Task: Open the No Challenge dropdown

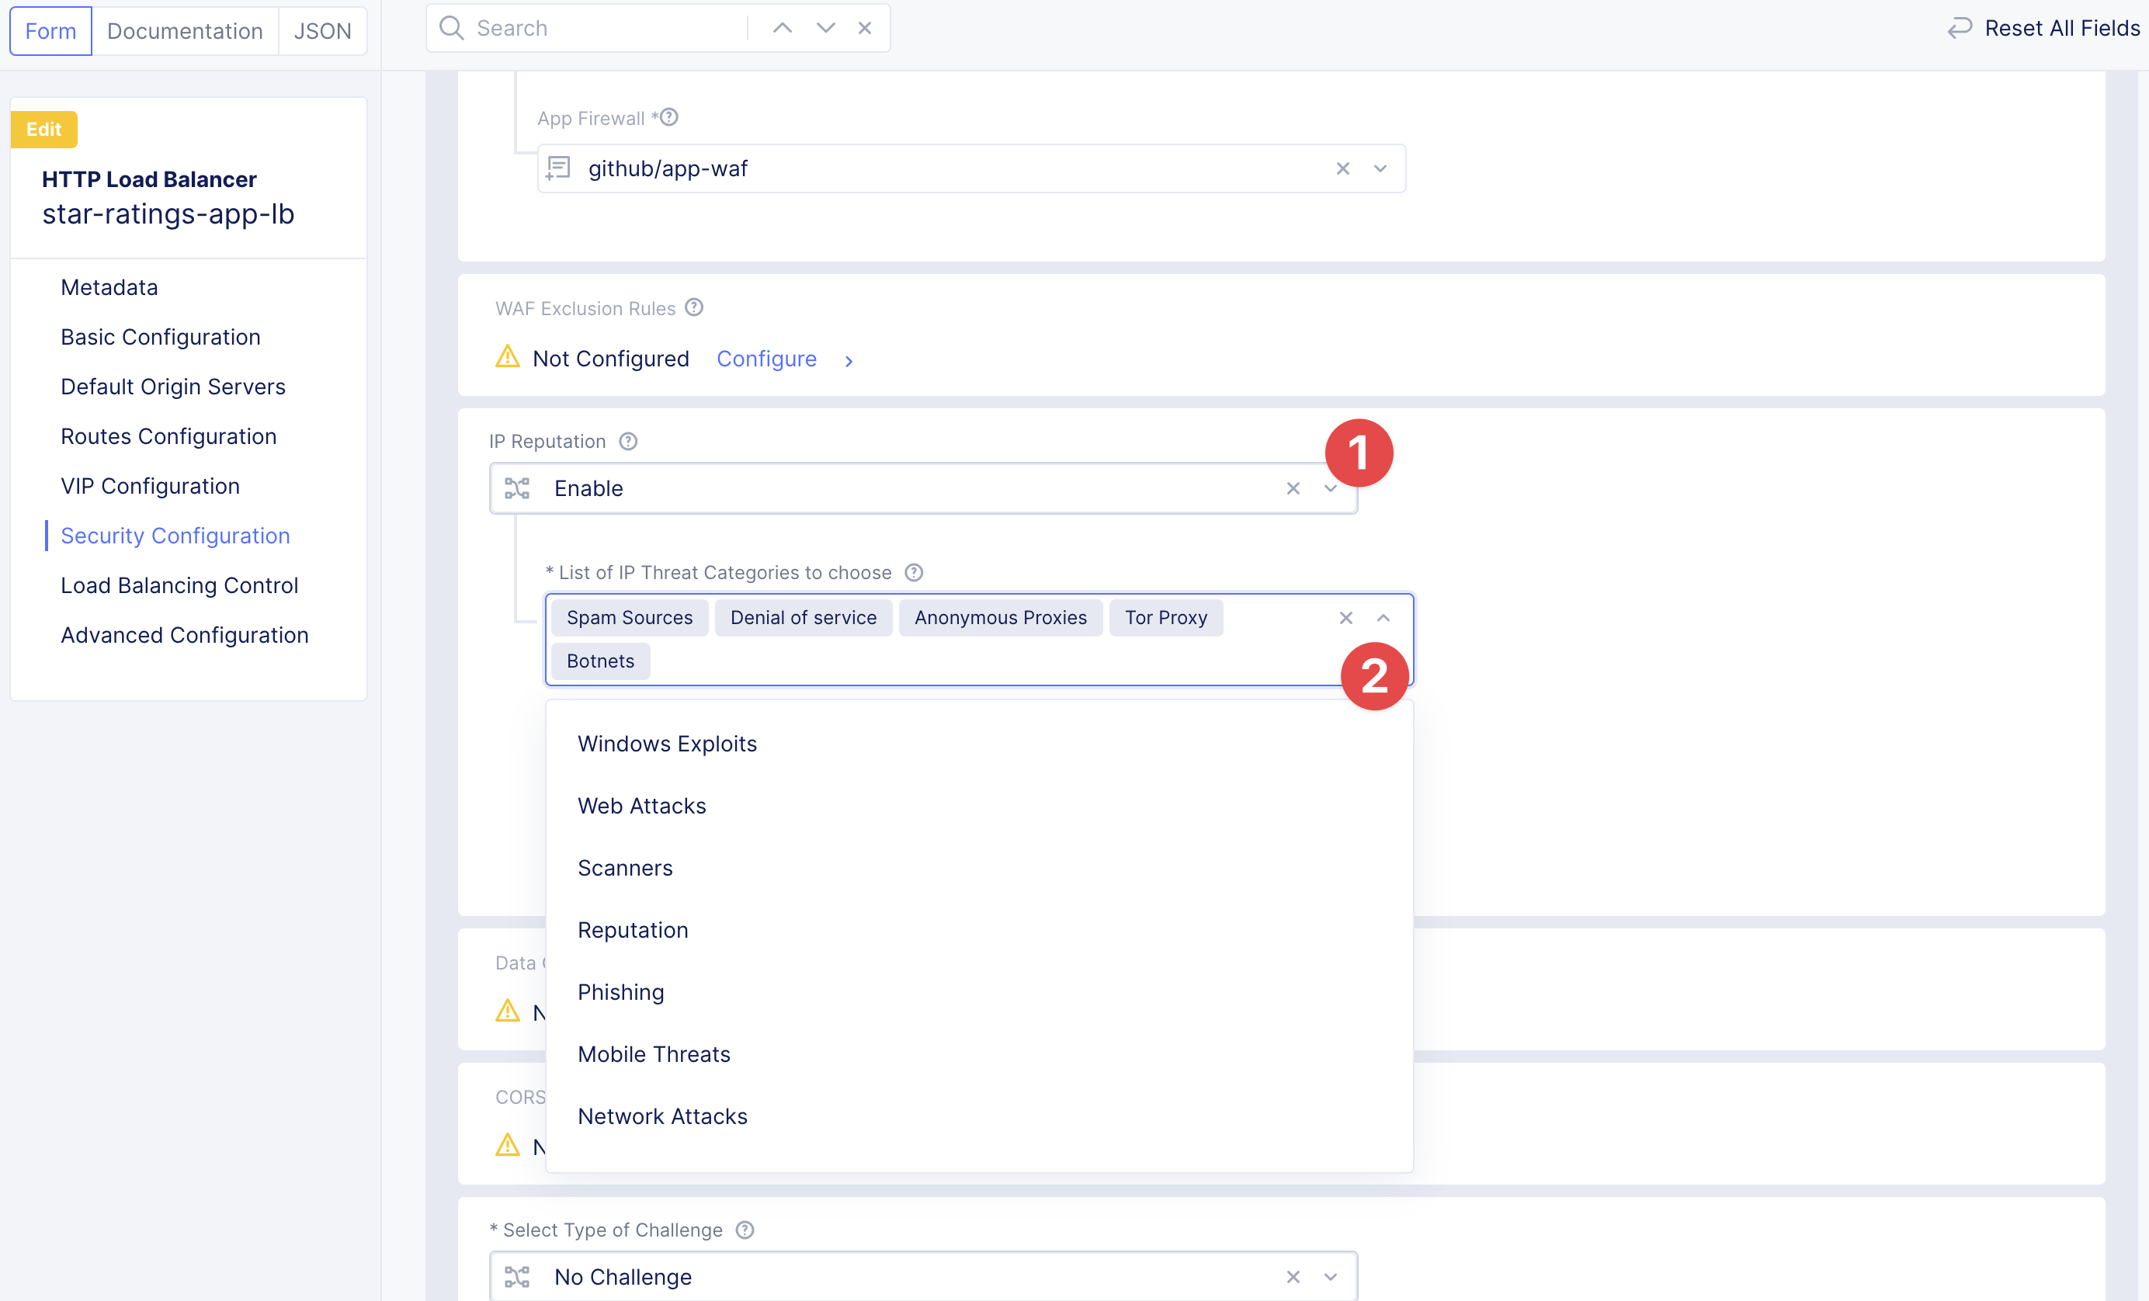Action: [x=1330, y=1277]
